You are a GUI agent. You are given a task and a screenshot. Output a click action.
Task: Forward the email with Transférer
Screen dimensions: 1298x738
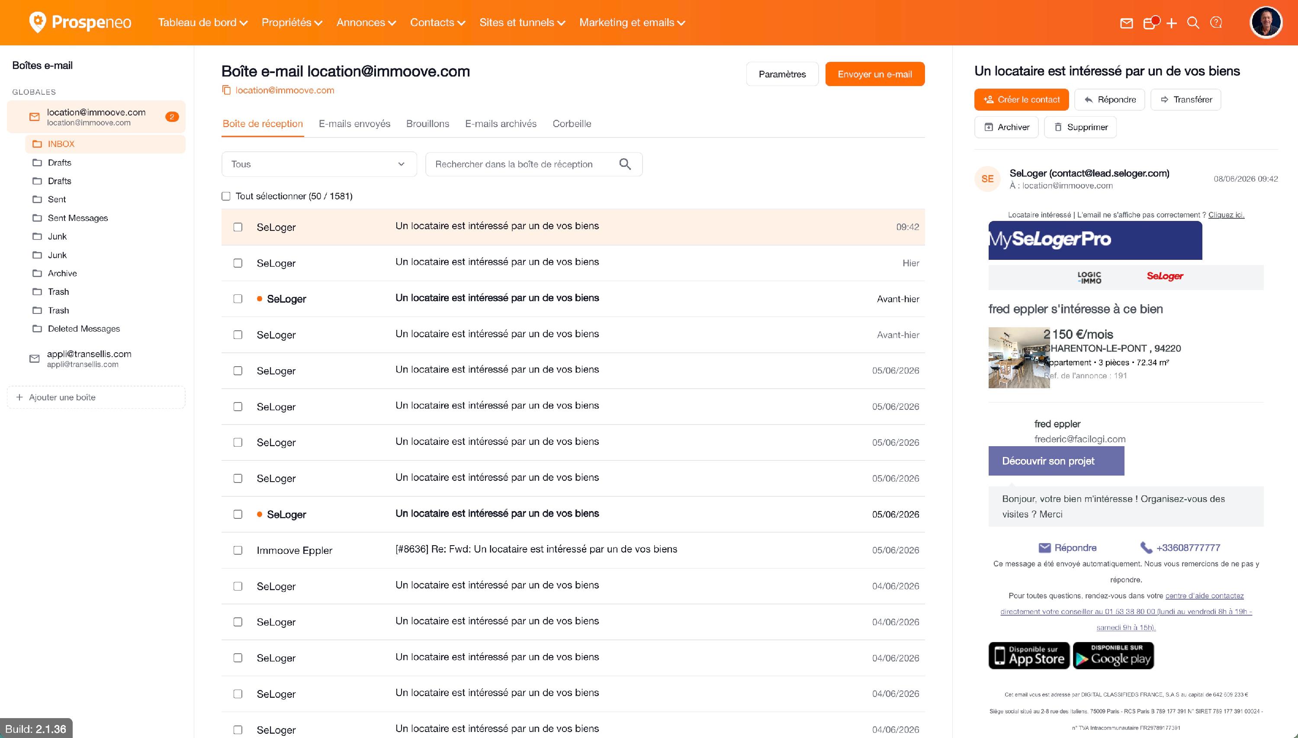click(1186, 99)
